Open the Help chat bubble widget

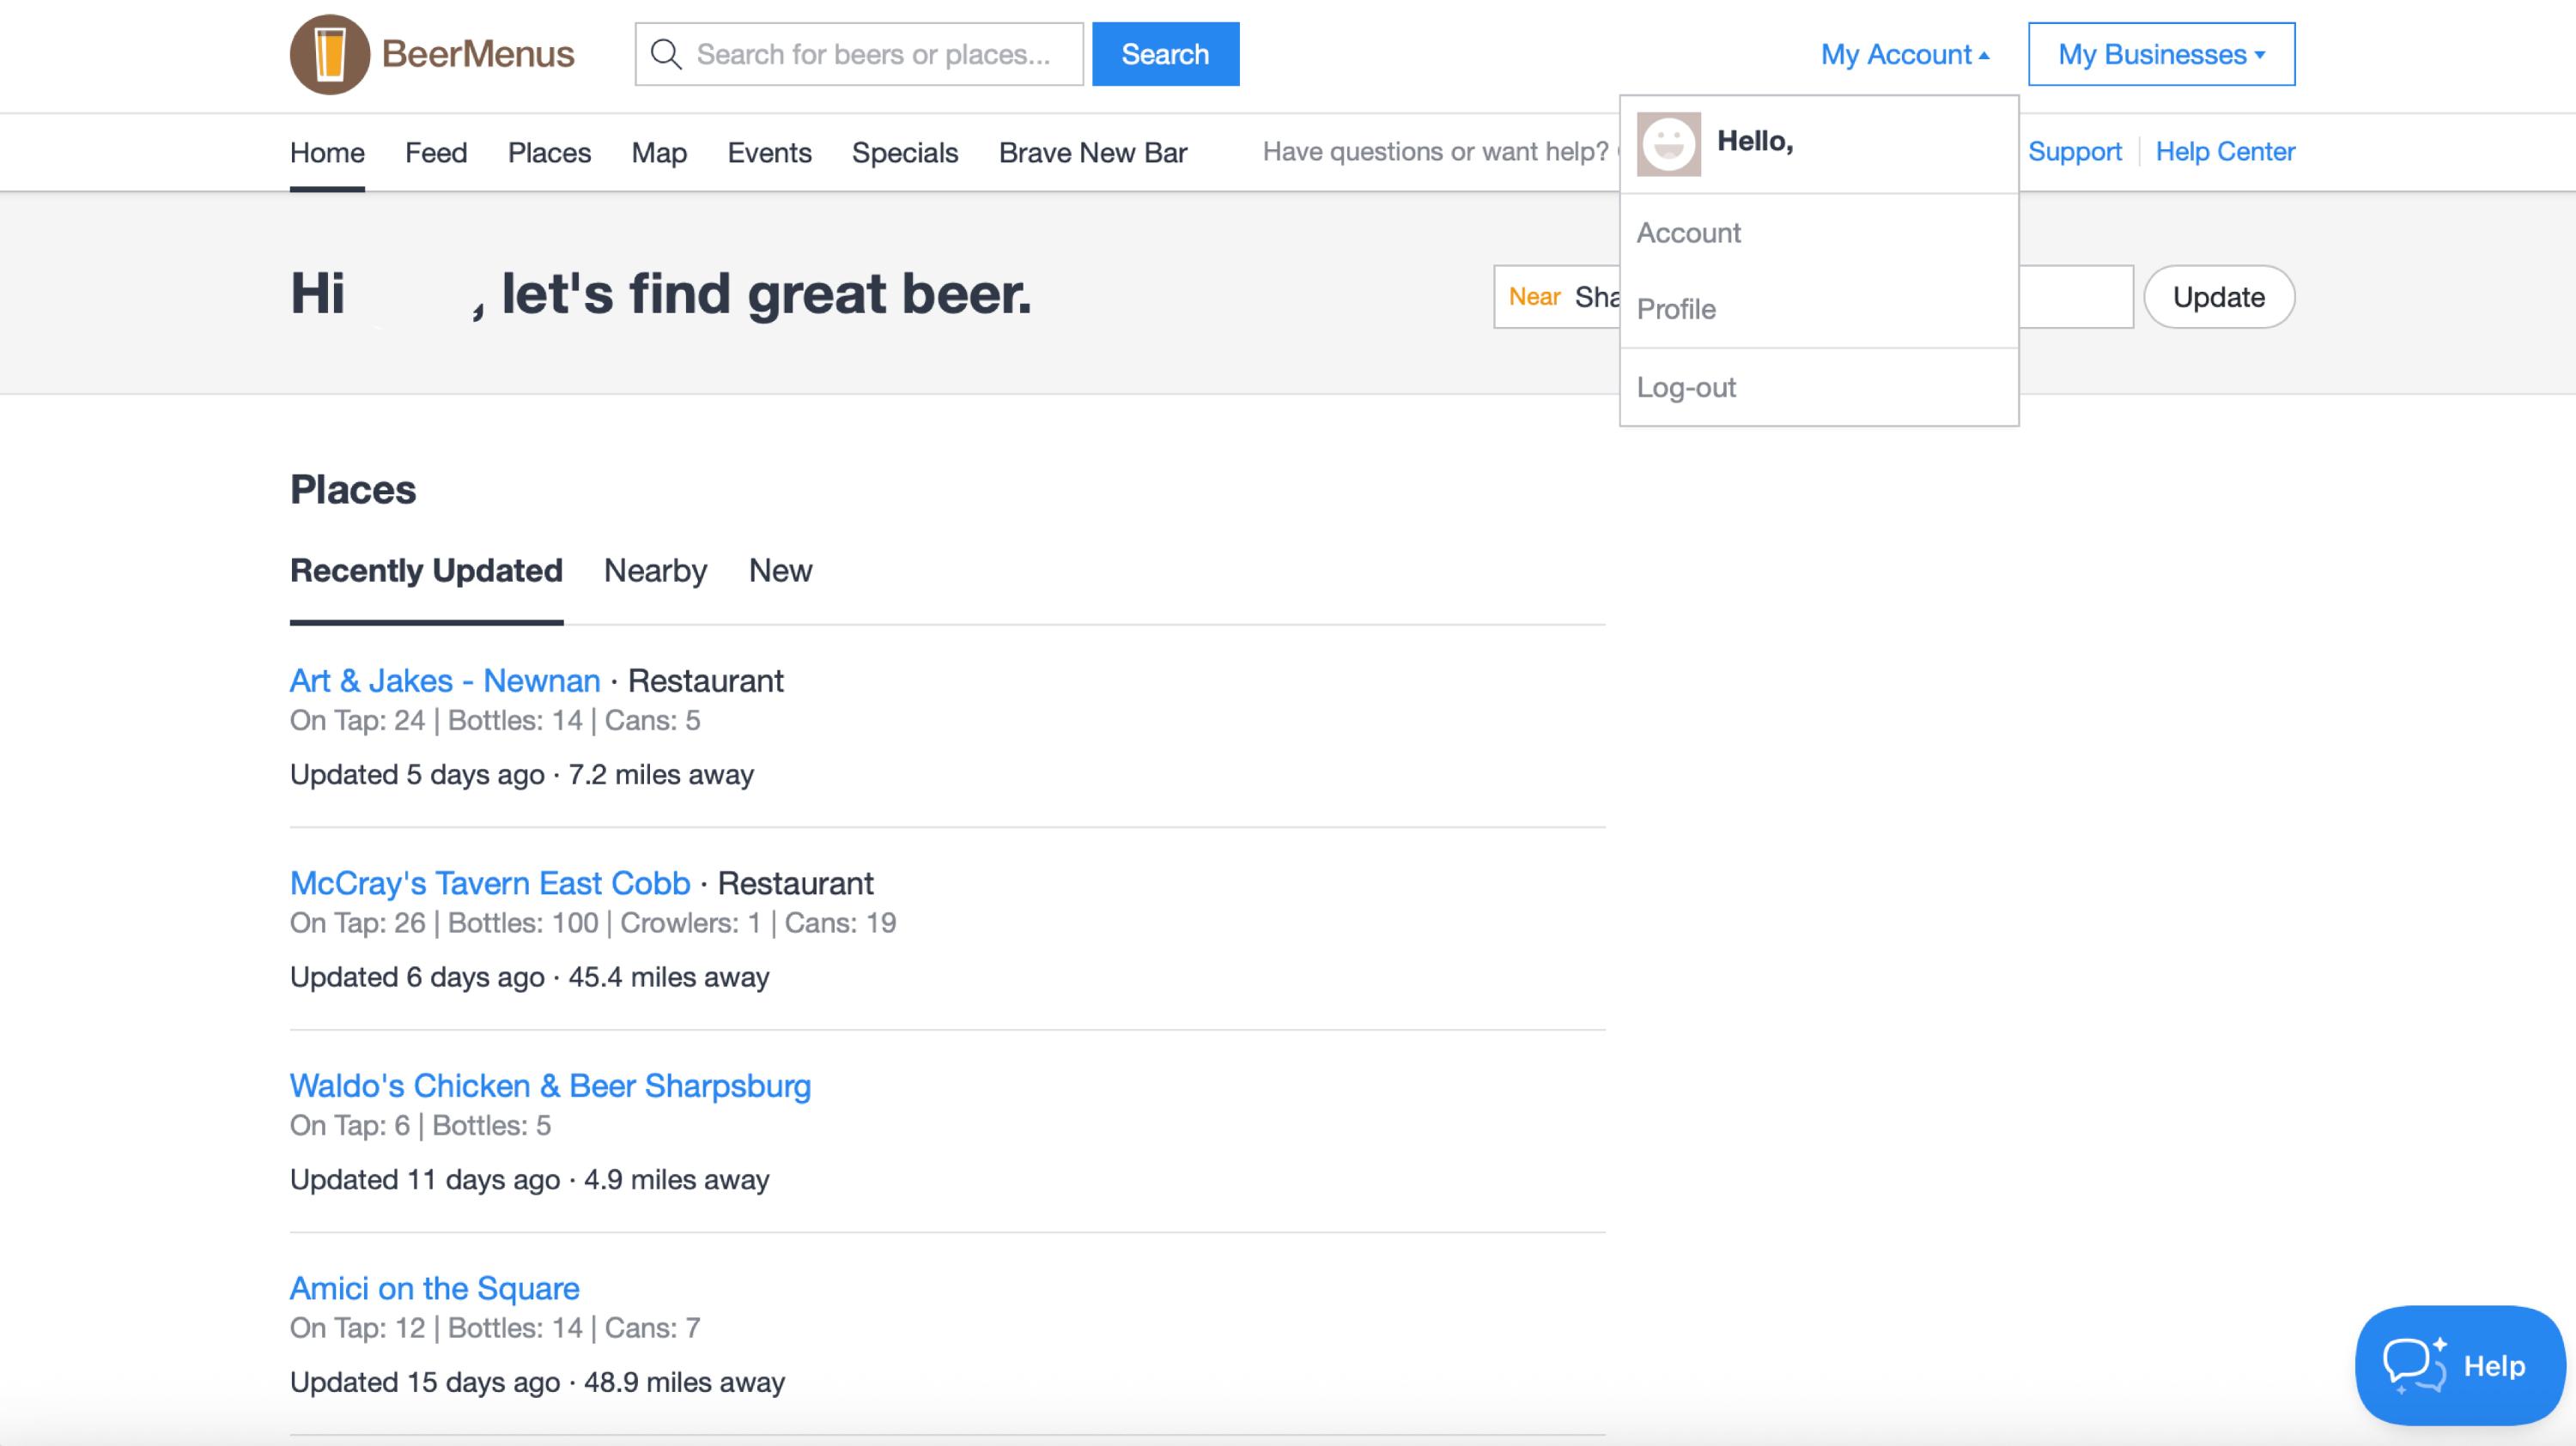point(2459,1364)
